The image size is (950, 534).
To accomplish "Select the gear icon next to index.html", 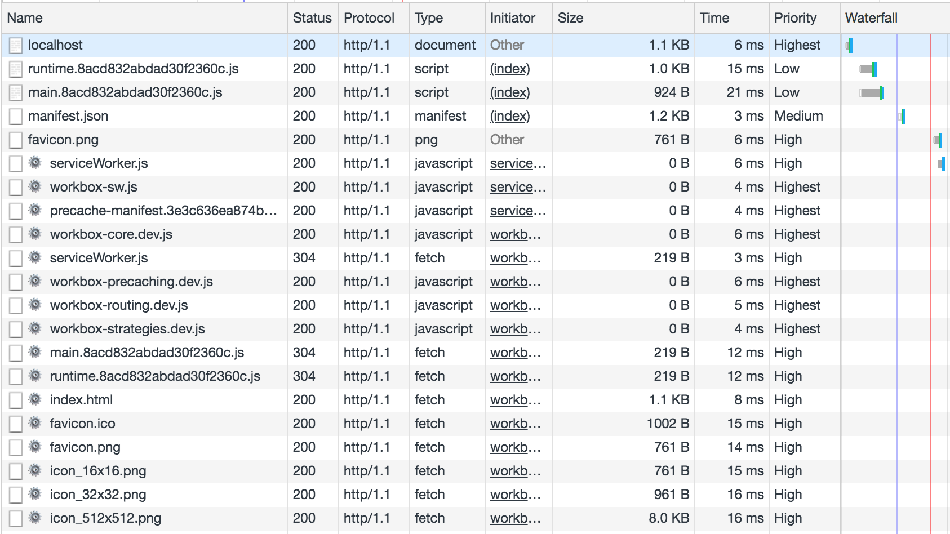I will [35, 399].
